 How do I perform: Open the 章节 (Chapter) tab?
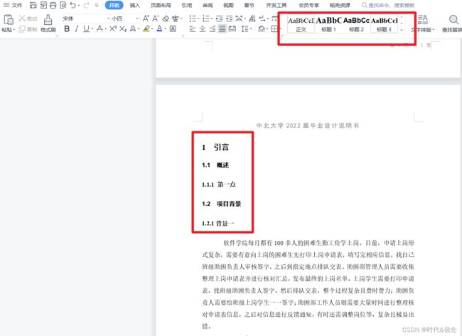(x=249, y=5)
